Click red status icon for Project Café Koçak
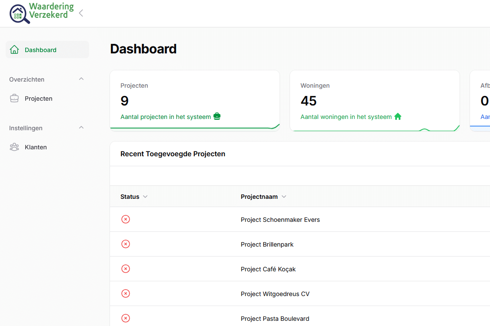 pos(126,269)
